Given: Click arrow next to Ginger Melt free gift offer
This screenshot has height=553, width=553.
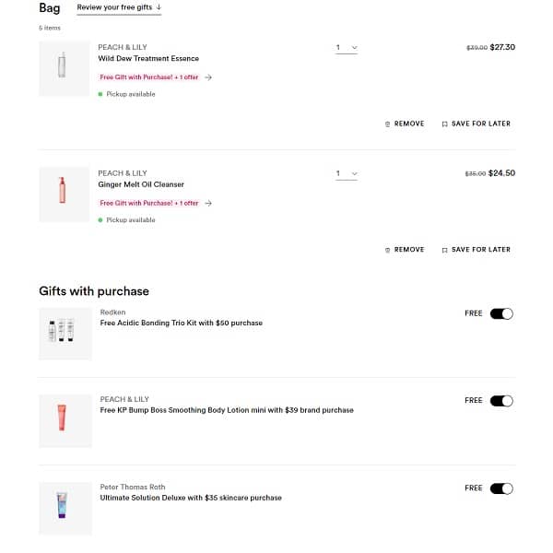Looking at the screenshot, I should [x=208, y=203].
